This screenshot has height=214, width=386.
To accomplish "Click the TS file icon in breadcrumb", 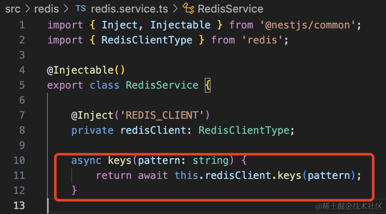I will tap(80, 9).
